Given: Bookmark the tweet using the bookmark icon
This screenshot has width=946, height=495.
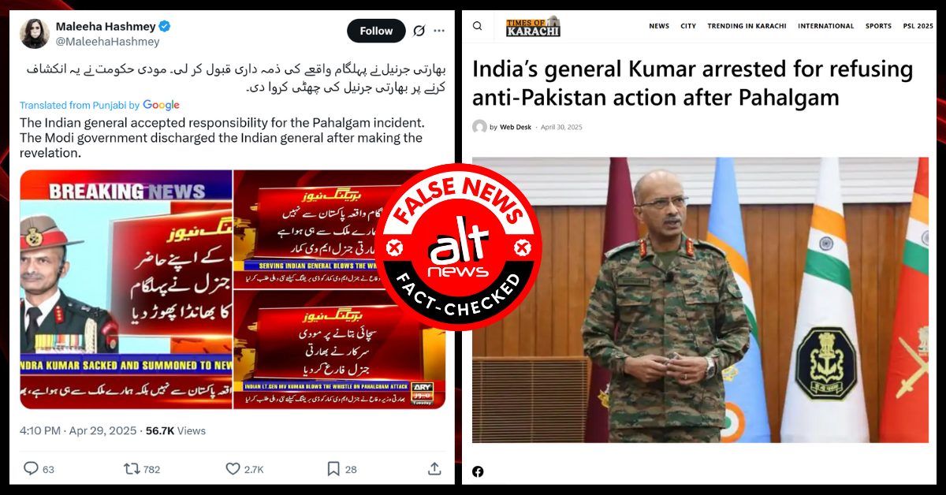Looking at the screenshot, I should click(x=332, y=468).
